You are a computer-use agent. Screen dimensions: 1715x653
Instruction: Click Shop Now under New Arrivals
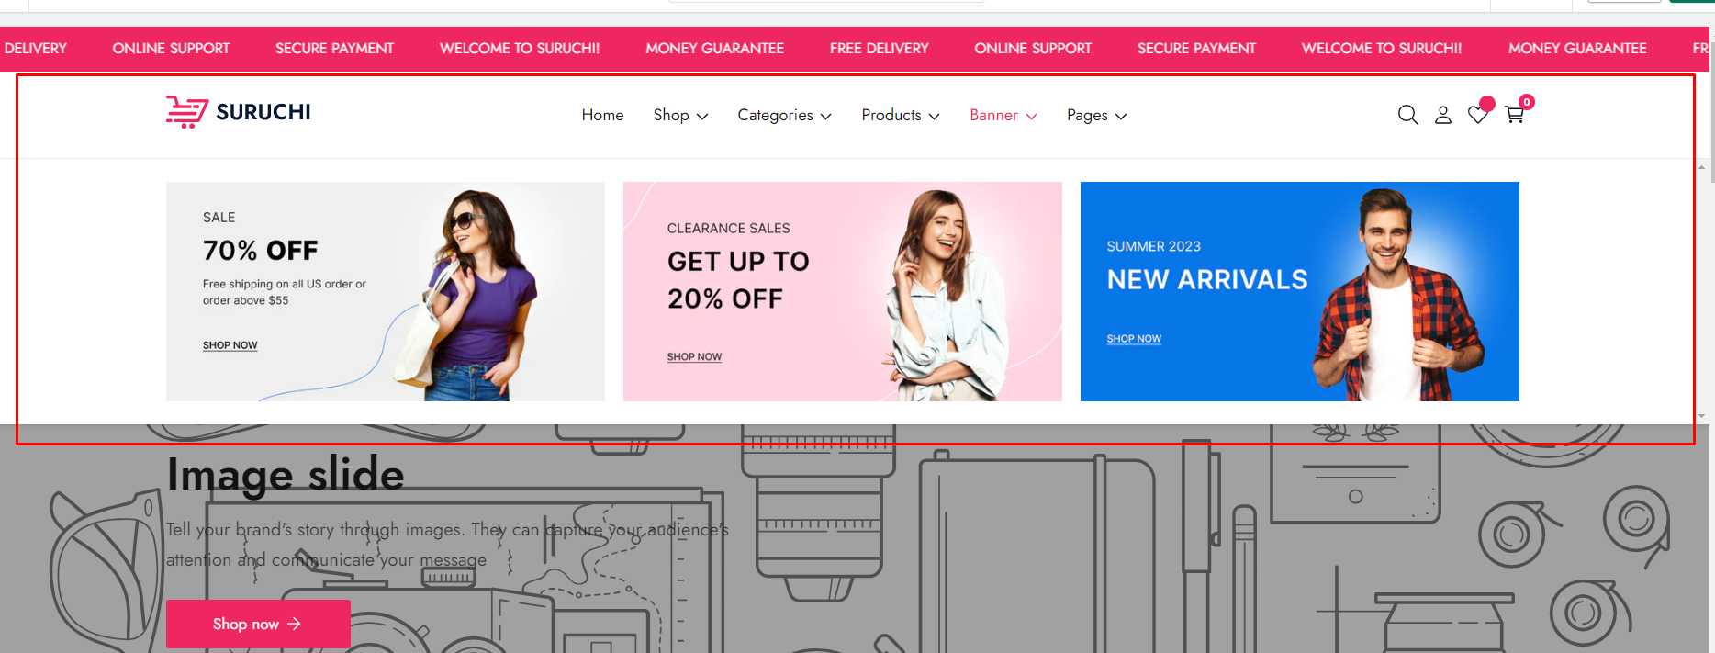1134,339
